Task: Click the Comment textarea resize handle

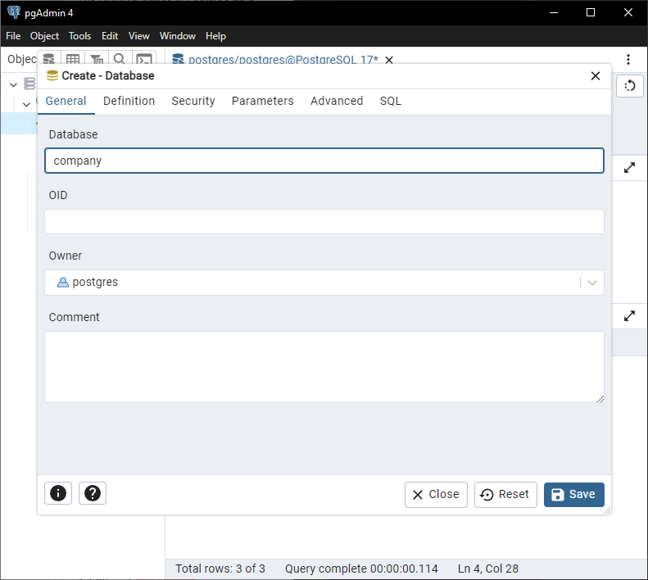Action: tap(600, 398)
